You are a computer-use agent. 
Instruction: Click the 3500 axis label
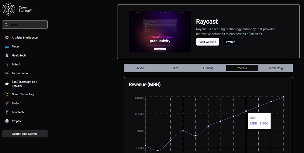(140, 148)
